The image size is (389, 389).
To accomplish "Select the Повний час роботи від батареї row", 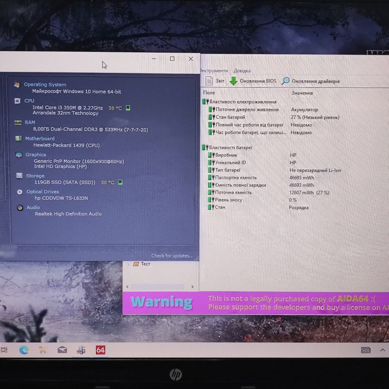I will click(260, 125).
